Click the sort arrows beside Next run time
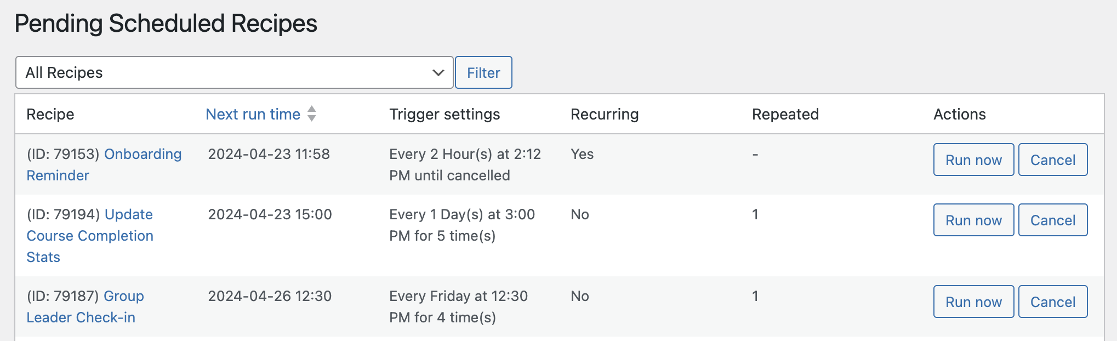 312,113
